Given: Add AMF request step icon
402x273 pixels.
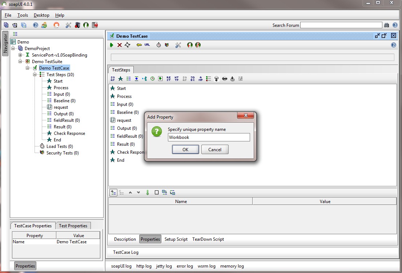Looking at the screenshot, I should pos(201,79).
